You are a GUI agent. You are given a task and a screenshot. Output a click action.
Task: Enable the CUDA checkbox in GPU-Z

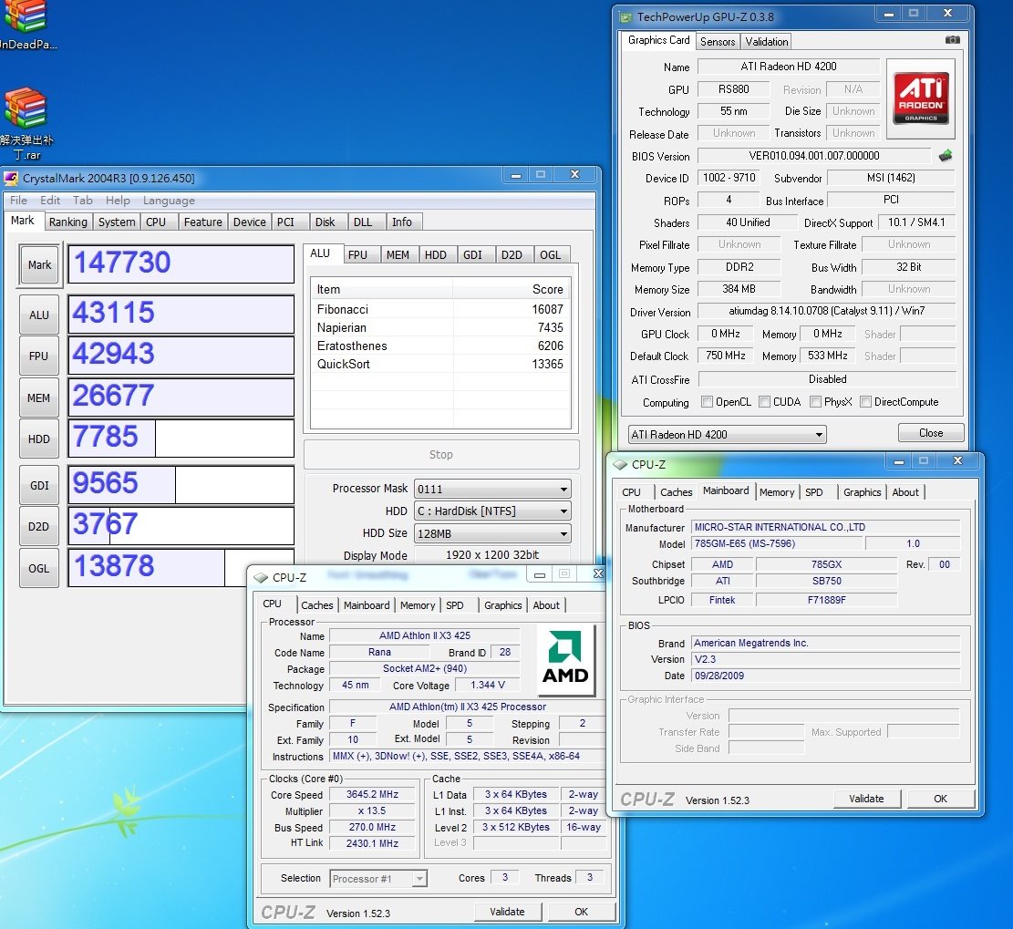[764, 402]
